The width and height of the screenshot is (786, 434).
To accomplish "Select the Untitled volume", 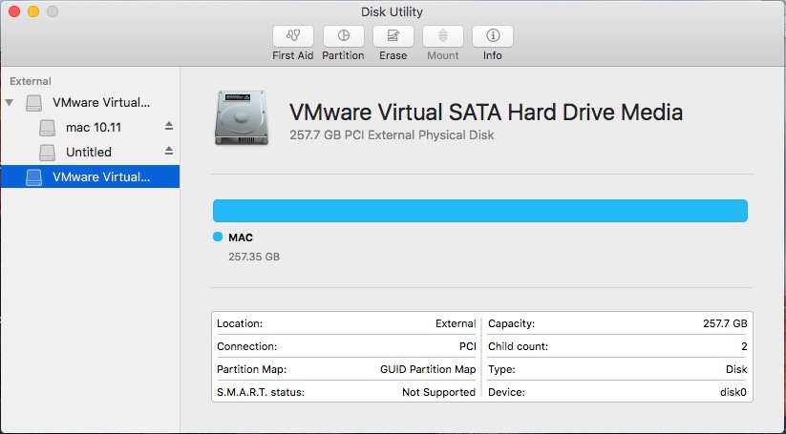I will tap(89, 153).
